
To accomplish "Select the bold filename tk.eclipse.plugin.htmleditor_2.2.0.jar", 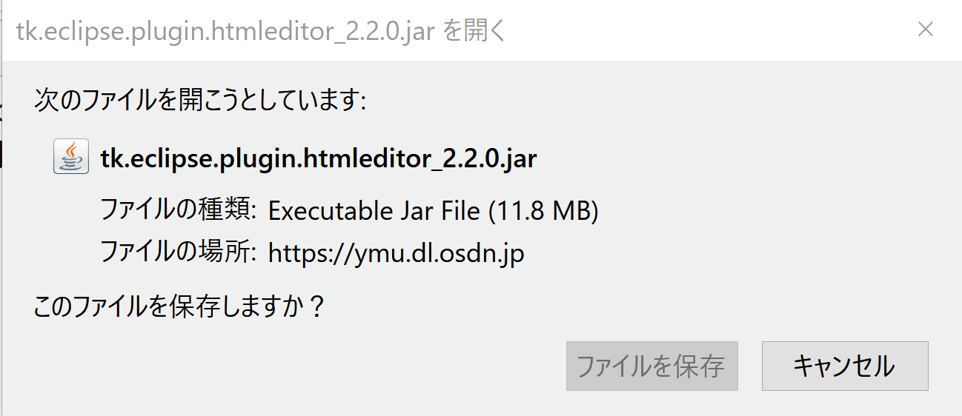I will pos(318,158).
